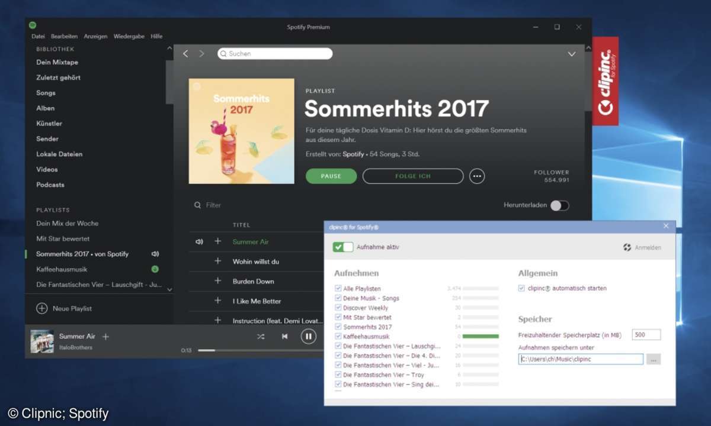This screenshot has width=711, height=426.
Task: Click the filter magnifier icon
Action: click(198, 205)
